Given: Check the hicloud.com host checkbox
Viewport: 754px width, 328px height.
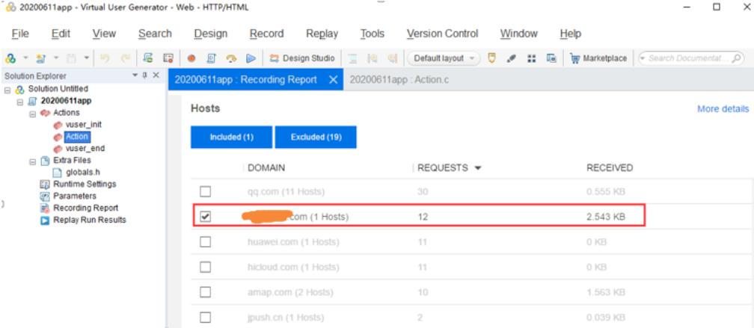Looking at the screenshot, I should [x=205, y=267].
